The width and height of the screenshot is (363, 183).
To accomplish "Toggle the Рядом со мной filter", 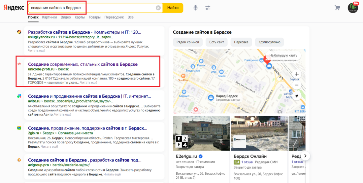I will tap(188, 42).
